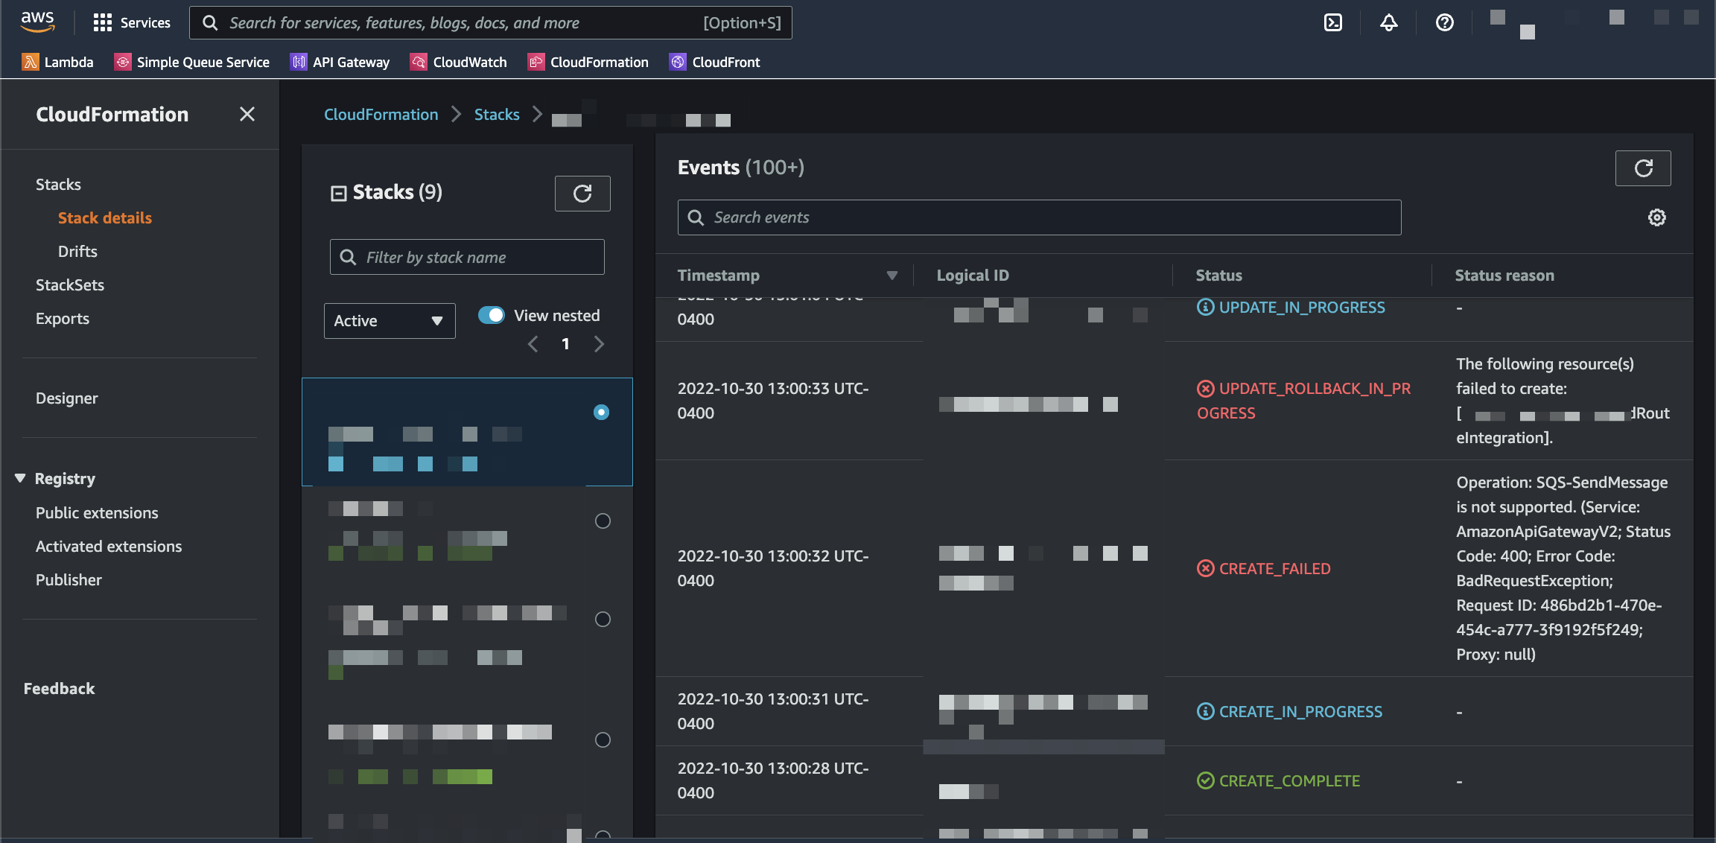
Task: Expand the Timestamp sort dropdown
Action: coord(890,275)
